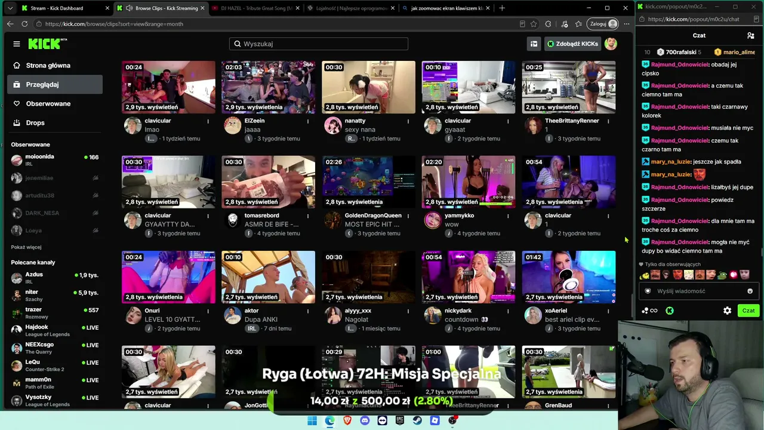This screenshot has height=430, width=764.
Task: Open options for yammykko's wow clip
Action: (508, 216)
